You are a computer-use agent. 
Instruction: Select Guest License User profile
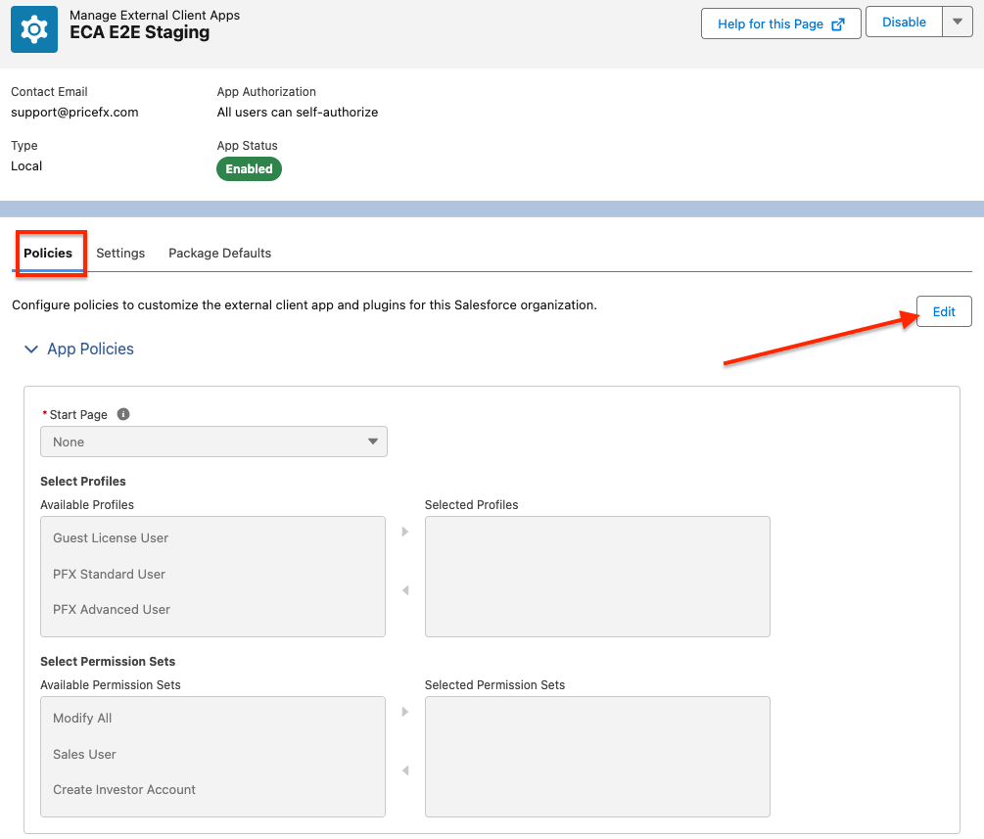111,537
